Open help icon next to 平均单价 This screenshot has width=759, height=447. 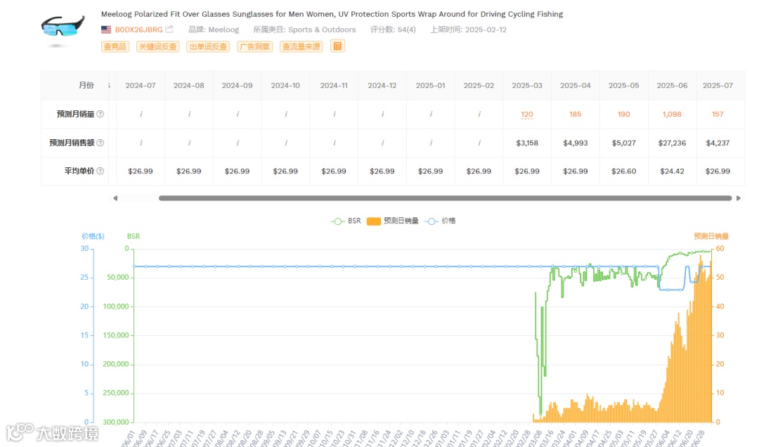tap(100, 171)
